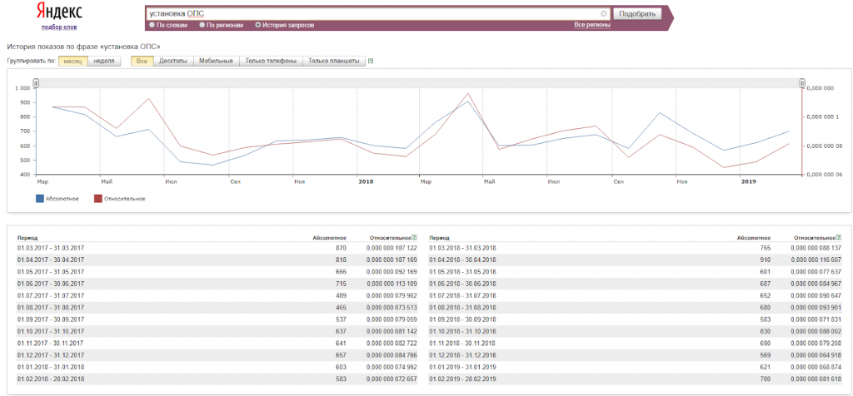Show 'Только телефоны' statistics

coord(271,61)
